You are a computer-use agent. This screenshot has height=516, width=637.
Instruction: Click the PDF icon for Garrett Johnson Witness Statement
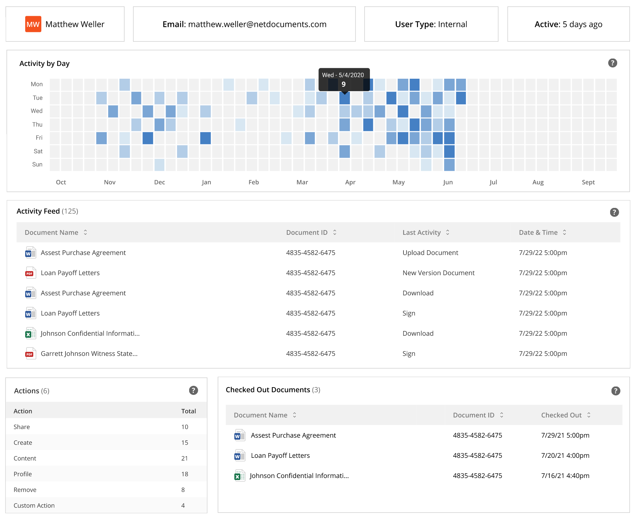30,354
